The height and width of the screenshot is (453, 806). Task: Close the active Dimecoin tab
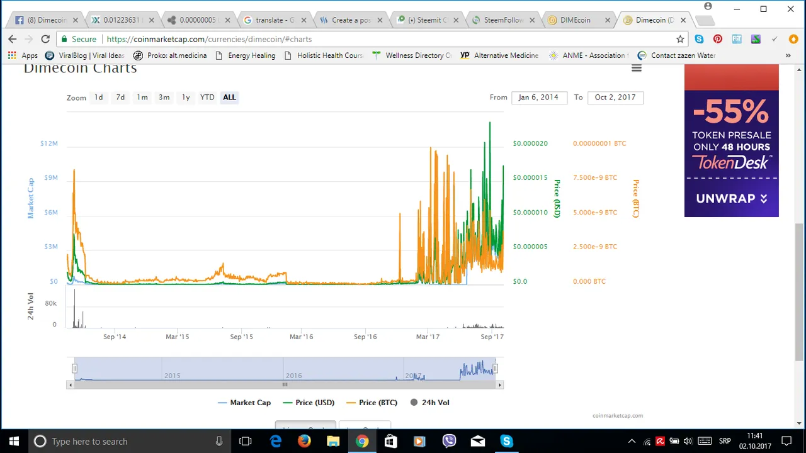click(683, 20)
